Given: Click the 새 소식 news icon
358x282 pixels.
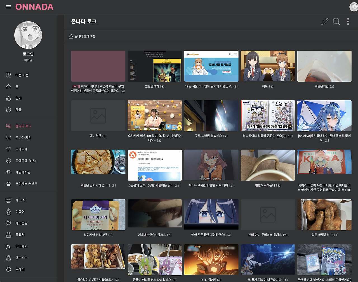Looking at the screenshot, I should (9, 200).
